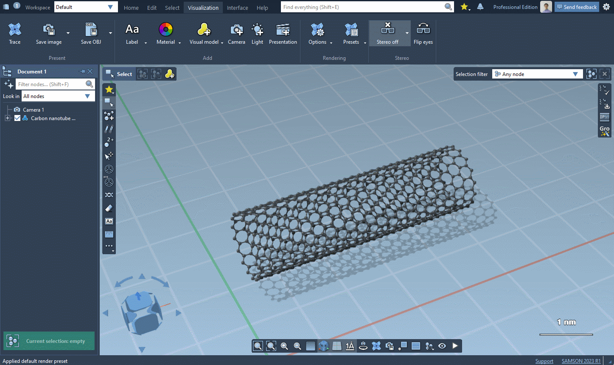614x365 pixels.
Task: Open the Selection filter dropdown
Action: [537, 74]
